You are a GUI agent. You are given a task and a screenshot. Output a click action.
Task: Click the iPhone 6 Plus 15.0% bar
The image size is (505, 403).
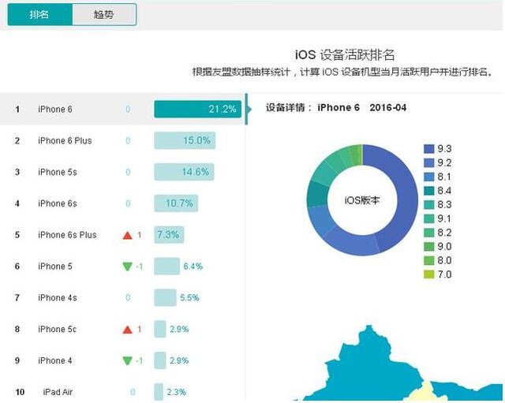point(185,141)
